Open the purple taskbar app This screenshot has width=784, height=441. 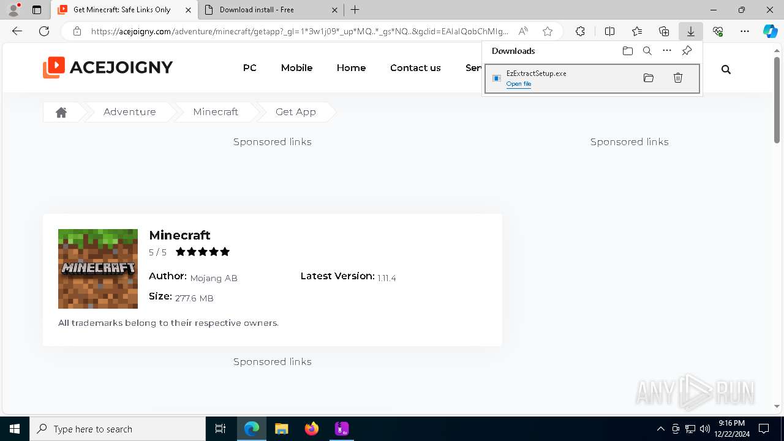(342, 429)
